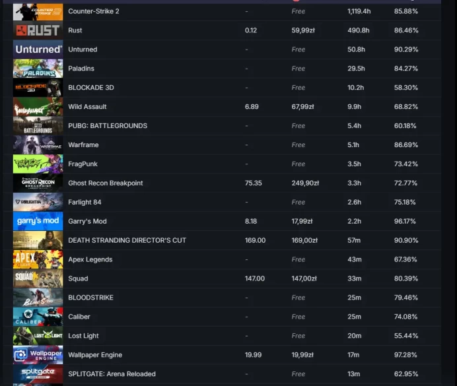The image size is (457, 386).
Task: Select the Apex Legends title
Action: pos(90,259)
